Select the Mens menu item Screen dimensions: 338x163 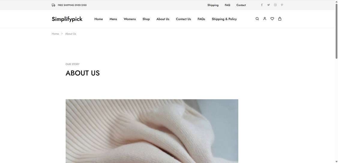pyautogui.click(x=113, y=19)
